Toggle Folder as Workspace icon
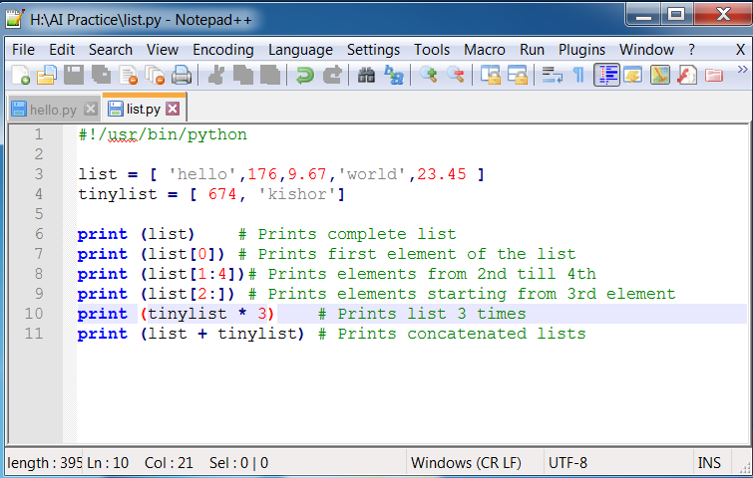The image size is (753, 478). [x=714, y=76]
